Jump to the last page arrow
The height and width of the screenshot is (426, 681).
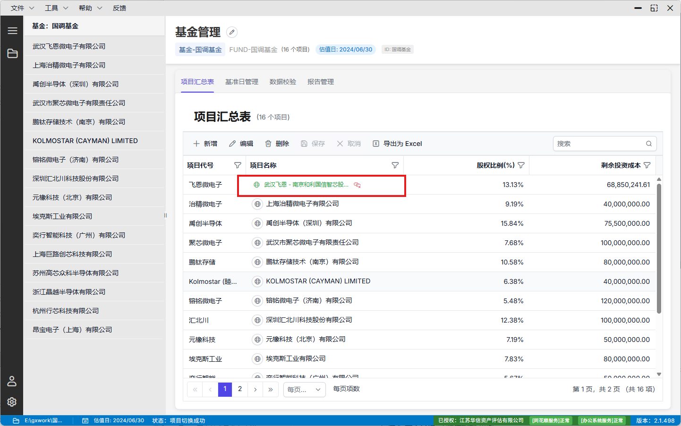(270, 389)
